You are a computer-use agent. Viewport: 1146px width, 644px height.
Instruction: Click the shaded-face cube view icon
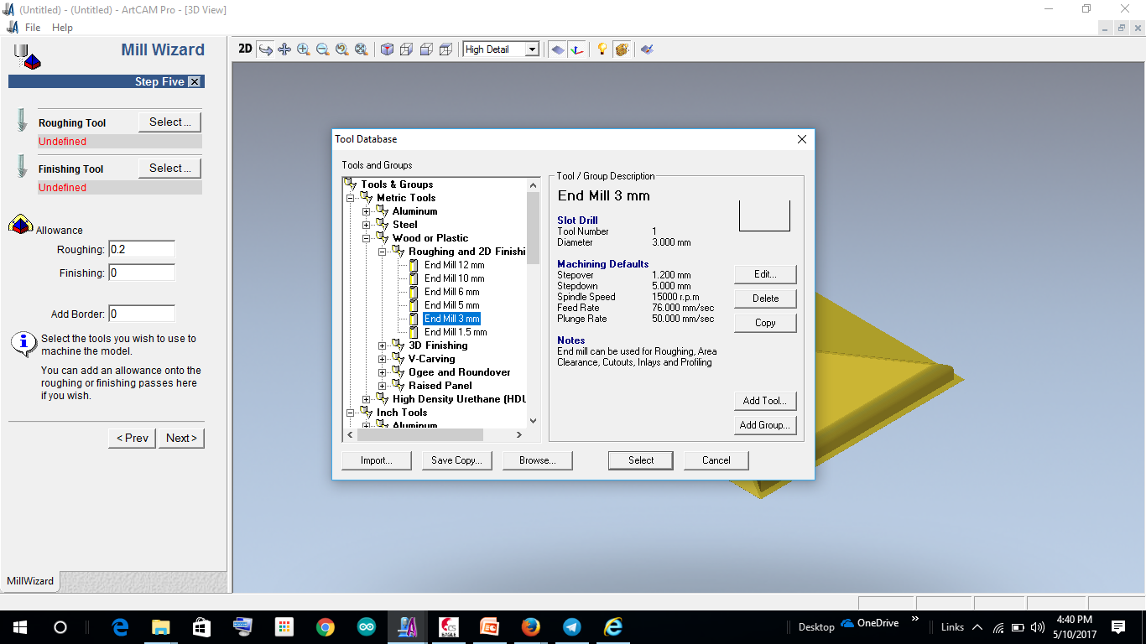tap(425, 49)
